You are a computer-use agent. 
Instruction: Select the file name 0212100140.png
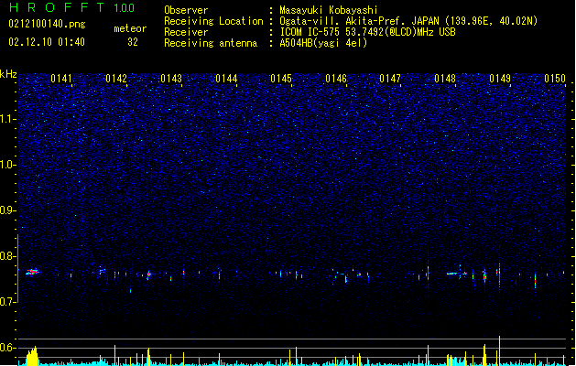(x=47, y=24)
